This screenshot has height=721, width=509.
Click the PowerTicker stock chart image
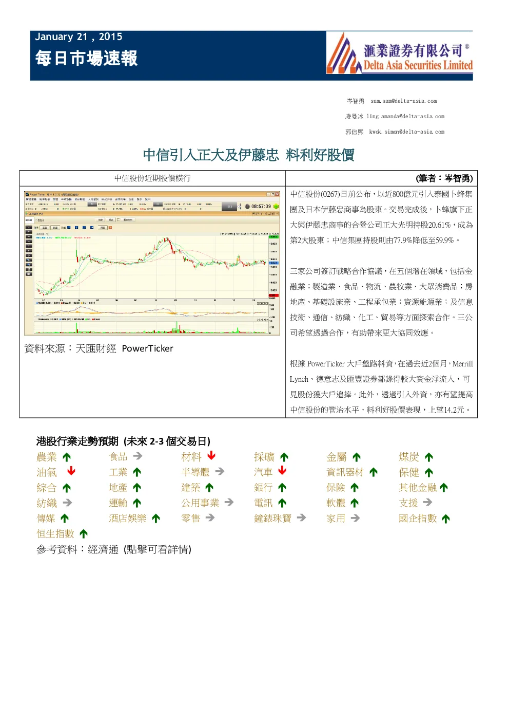coord(152,263)
